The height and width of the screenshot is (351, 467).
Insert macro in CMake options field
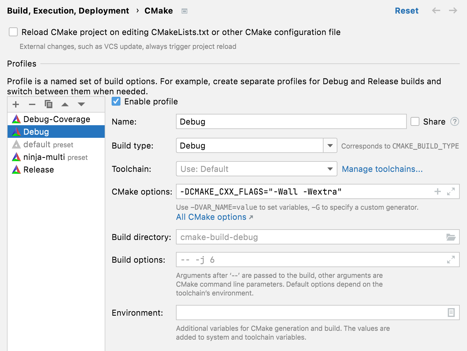(x=438, y=191)
